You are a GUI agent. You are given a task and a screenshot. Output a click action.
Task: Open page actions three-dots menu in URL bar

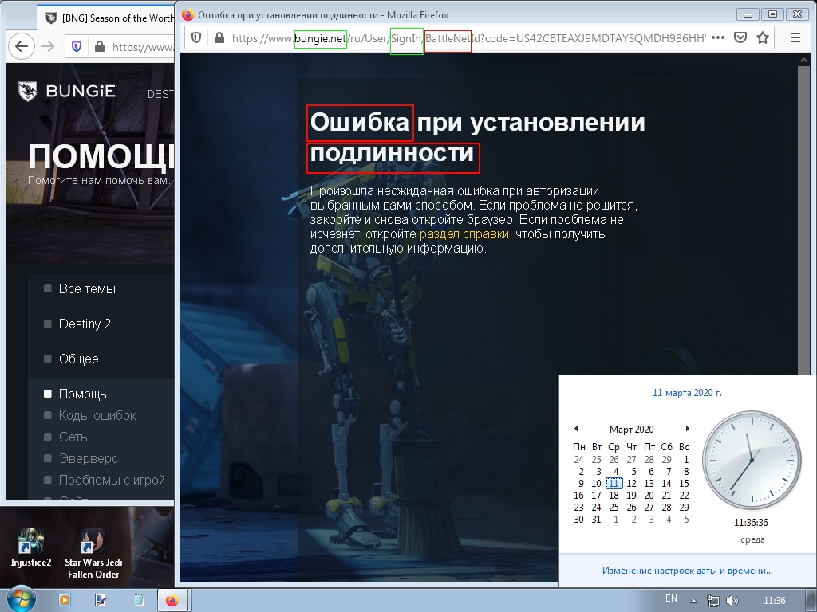pos(717,37)
